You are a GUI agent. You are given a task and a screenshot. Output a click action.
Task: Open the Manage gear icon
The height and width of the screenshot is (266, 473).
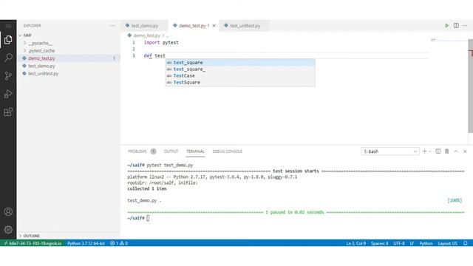point(8,230)
